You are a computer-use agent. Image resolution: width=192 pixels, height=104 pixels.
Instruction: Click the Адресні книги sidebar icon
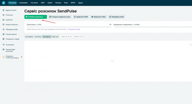3,10
